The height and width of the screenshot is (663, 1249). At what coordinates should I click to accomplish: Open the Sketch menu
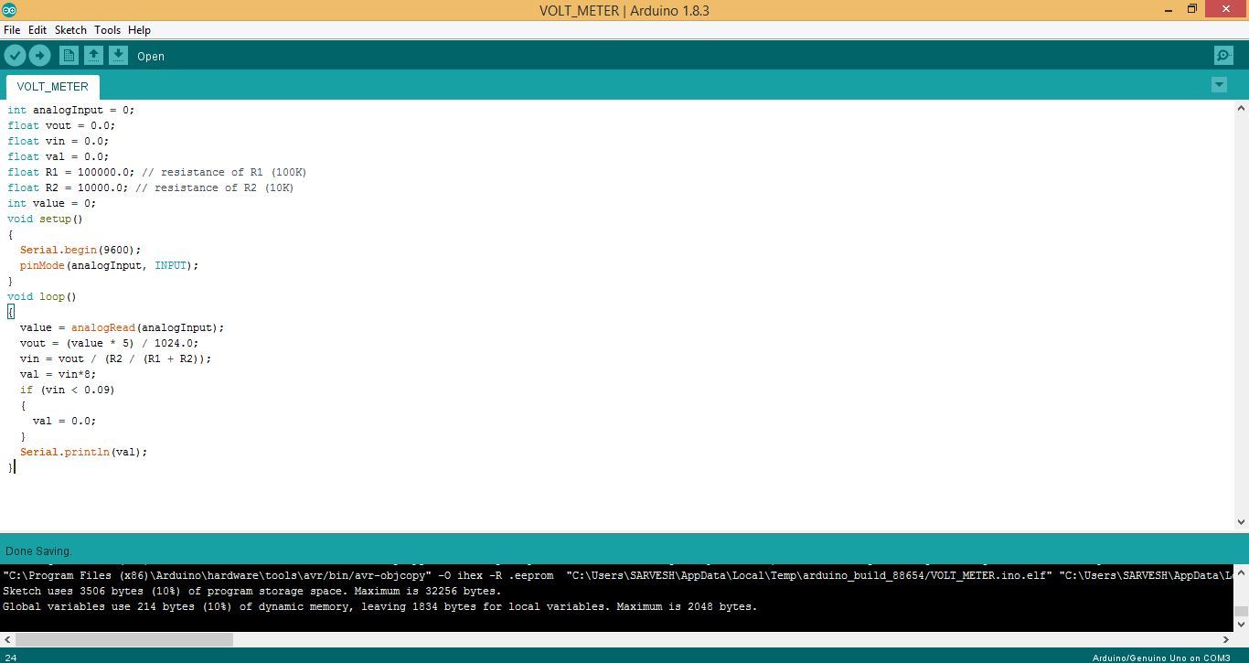click(70, 30)
